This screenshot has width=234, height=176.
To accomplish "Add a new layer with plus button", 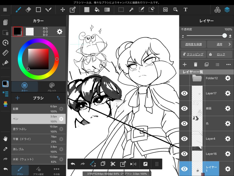I will tap(185, 65).
